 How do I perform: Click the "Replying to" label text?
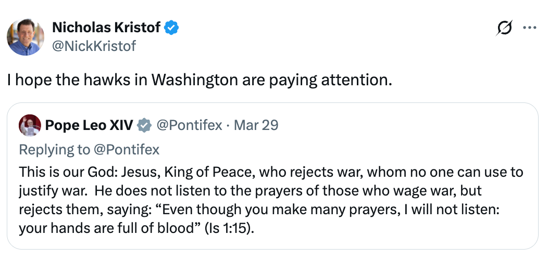tap(55, 150)
